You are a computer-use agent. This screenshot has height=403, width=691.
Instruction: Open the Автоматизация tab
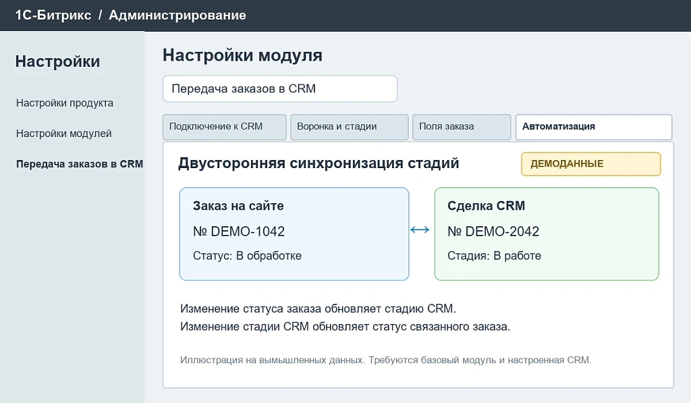(594, 127)
